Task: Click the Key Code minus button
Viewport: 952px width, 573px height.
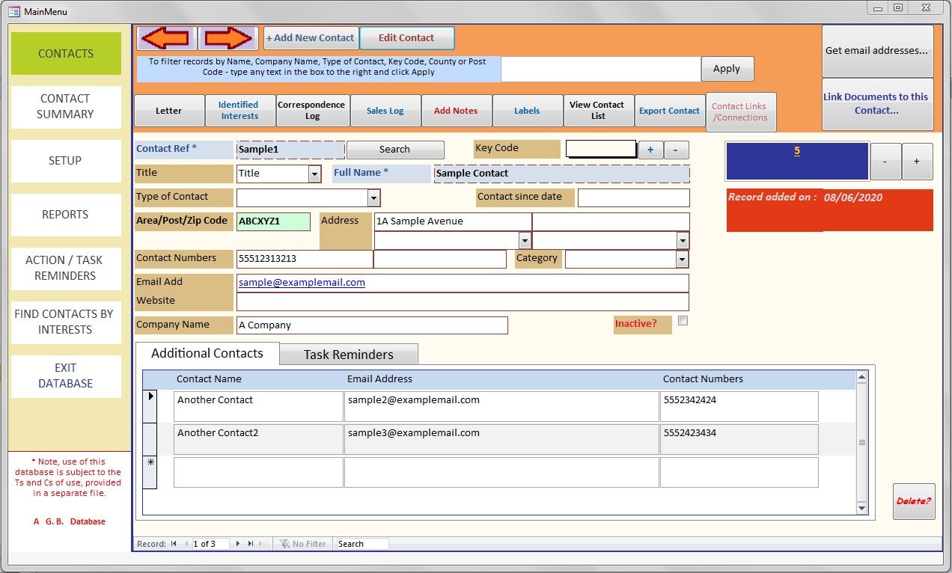Action: [x=676, y=150]
